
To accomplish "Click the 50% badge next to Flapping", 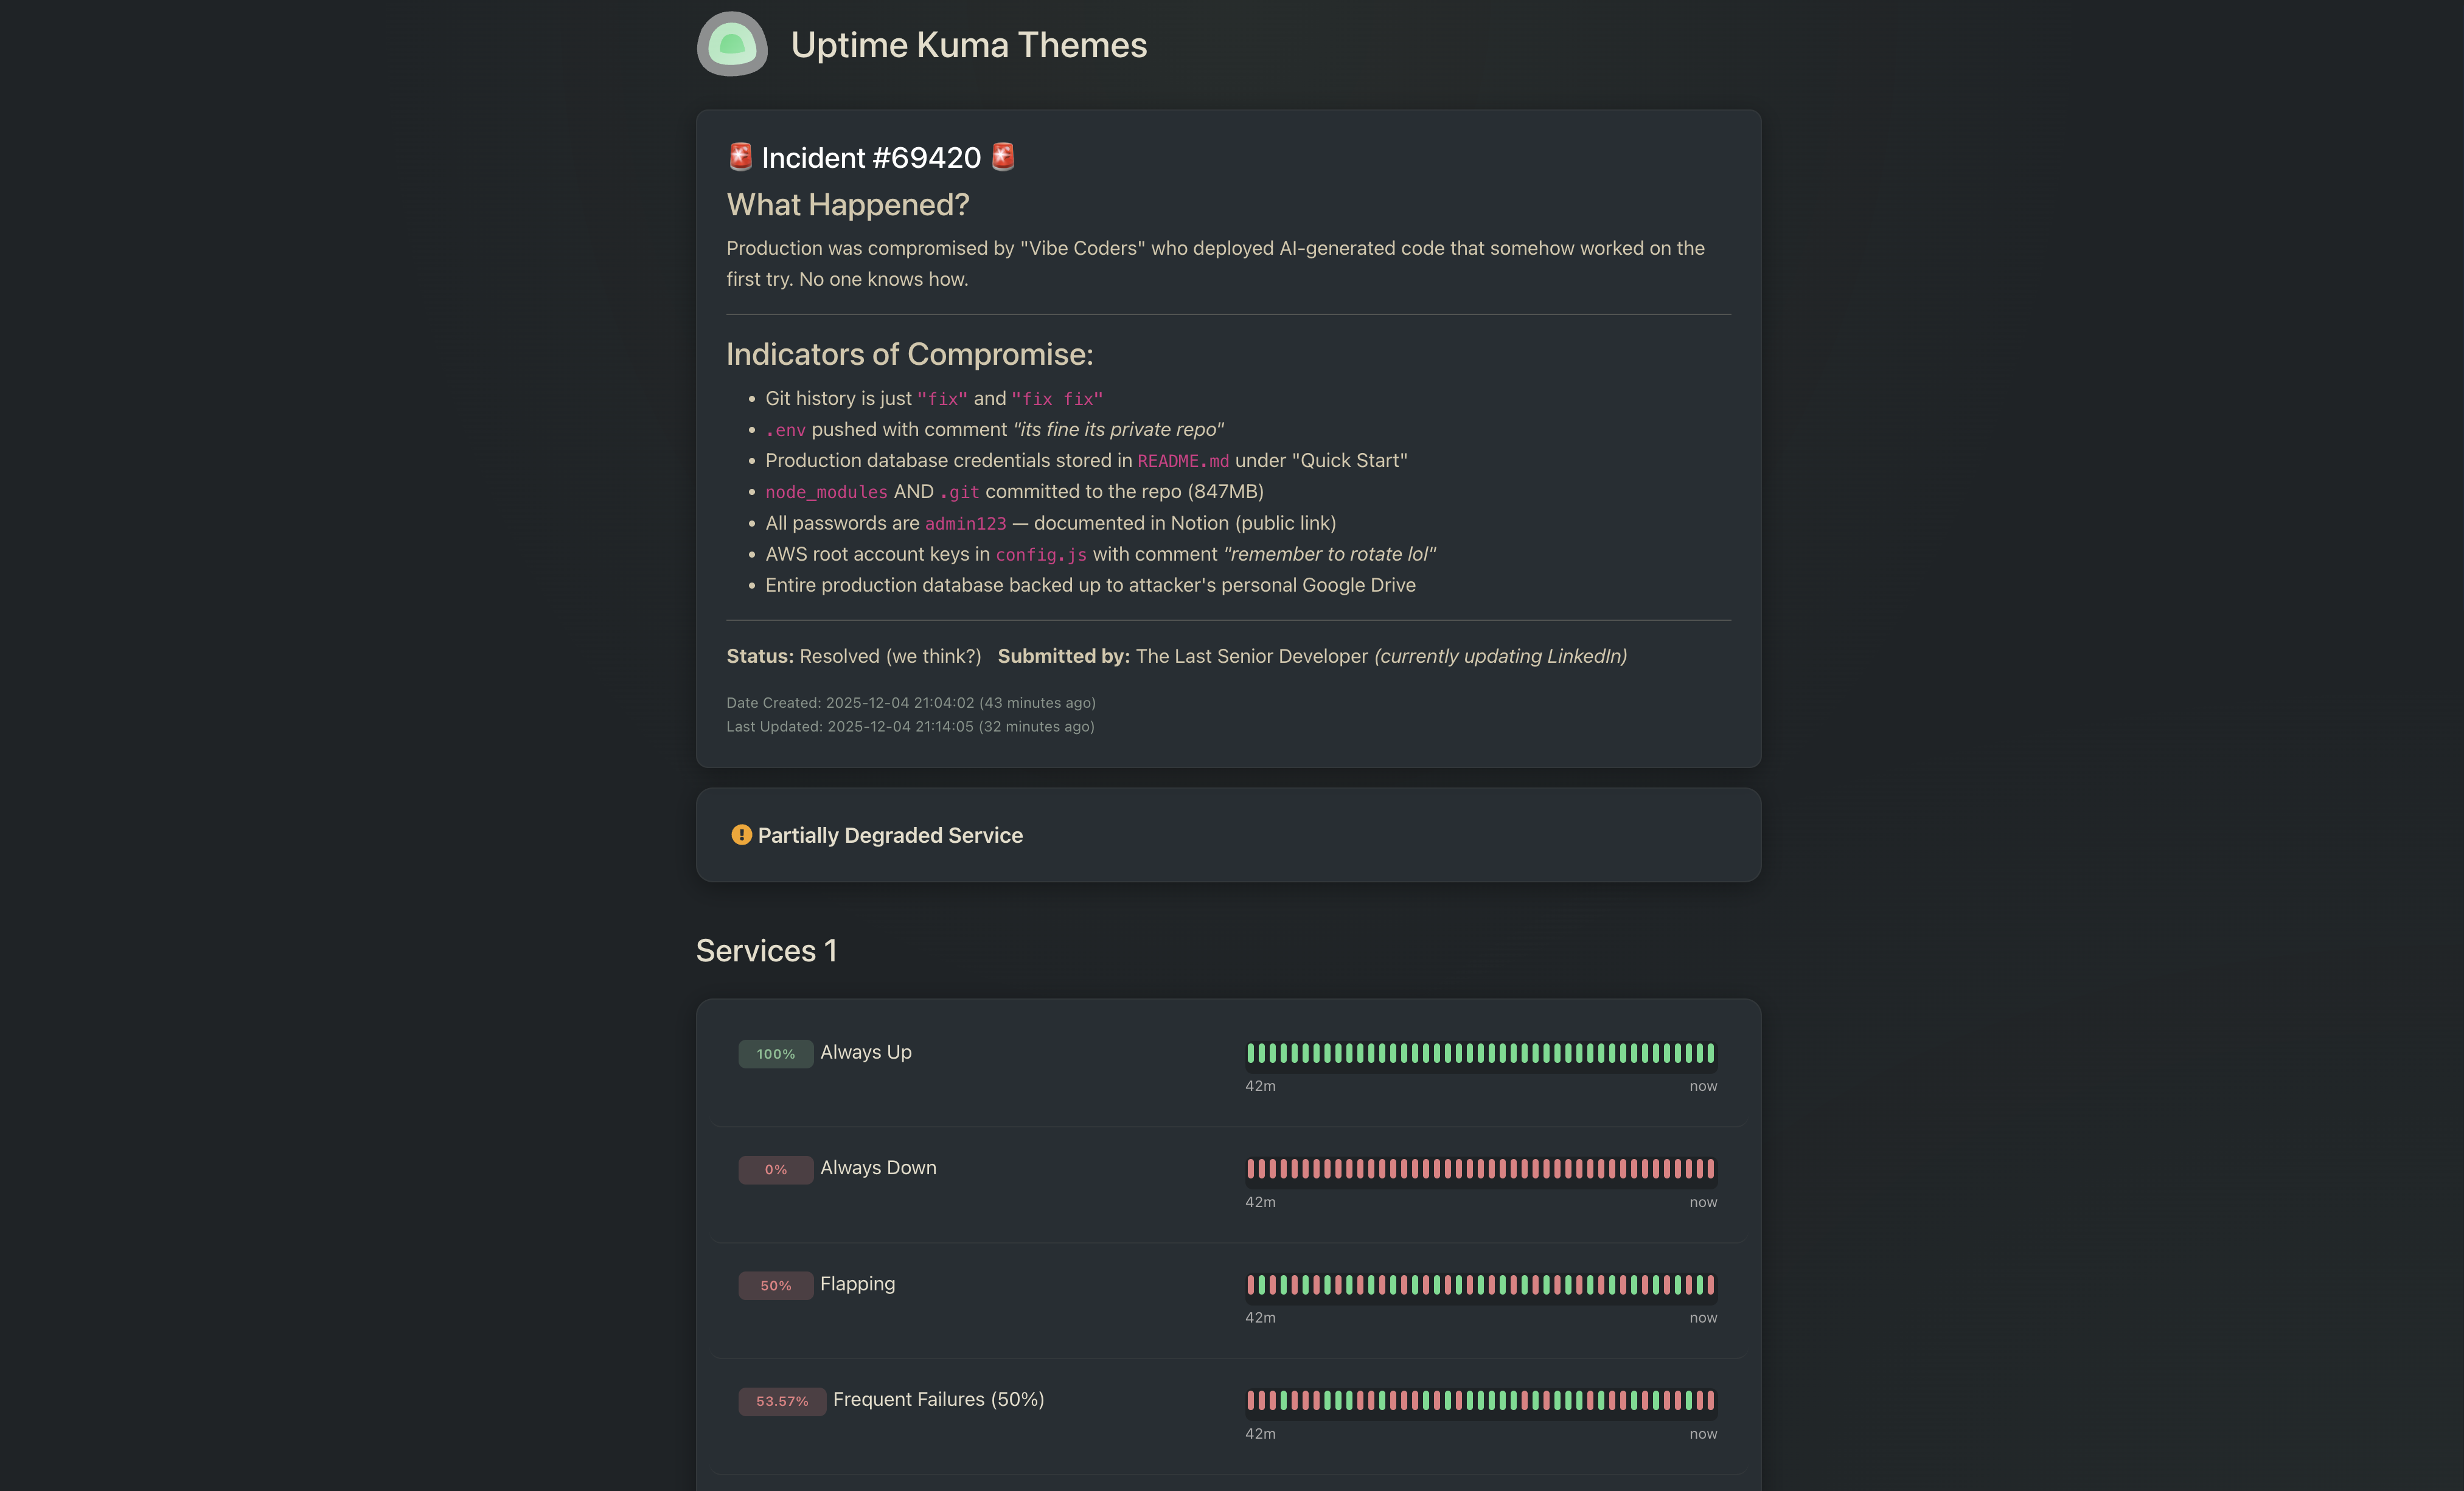I will point(776,1285).
